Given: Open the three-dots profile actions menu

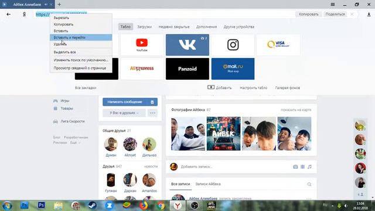Looking at the screenshot, I should (x=152, y=113).
